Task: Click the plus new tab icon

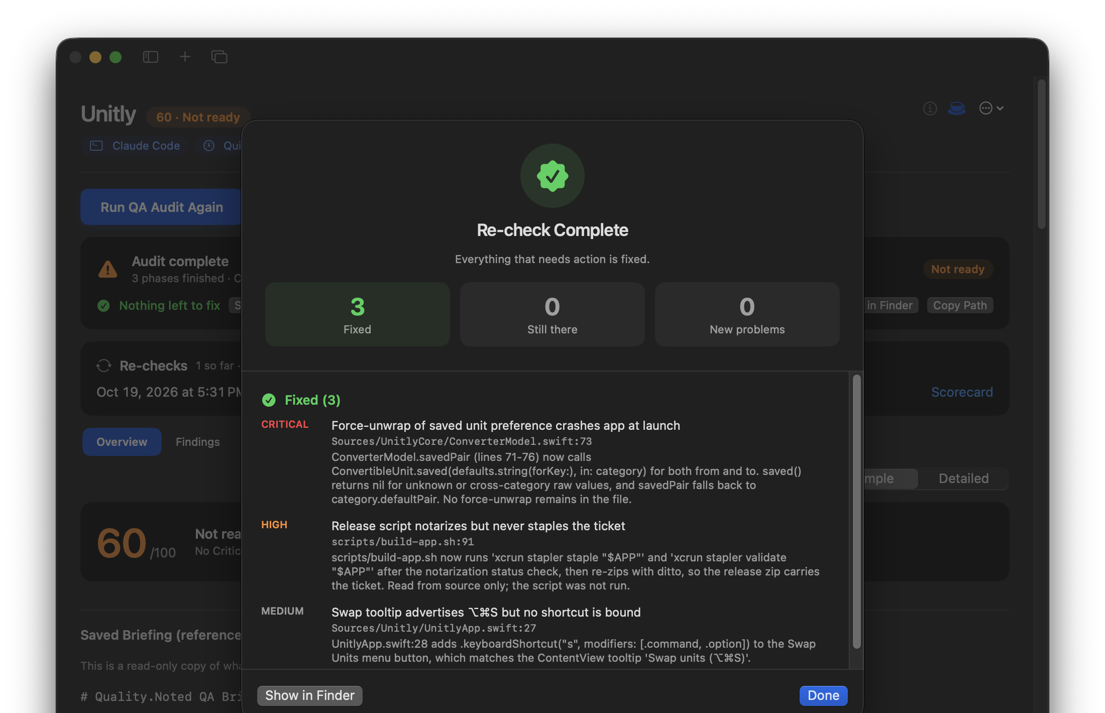Action: point(185,57)
